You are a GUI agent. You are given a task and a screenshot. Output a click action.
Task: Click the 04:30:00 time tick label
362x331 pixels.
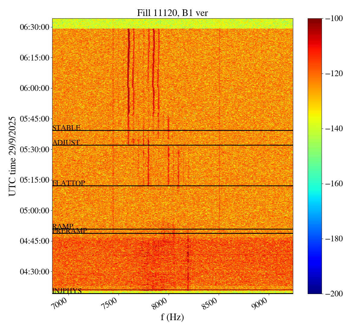click(x=34, y=271)
